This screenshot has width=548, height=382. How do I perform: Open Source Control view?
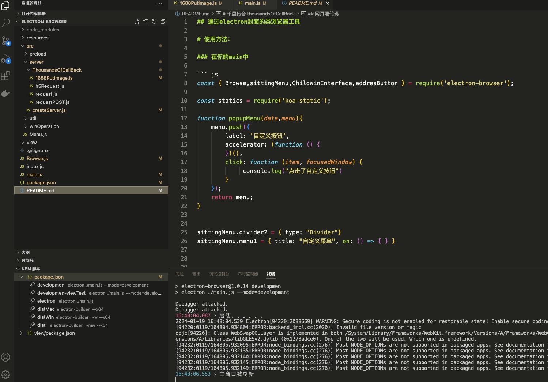tap(5, 41)
